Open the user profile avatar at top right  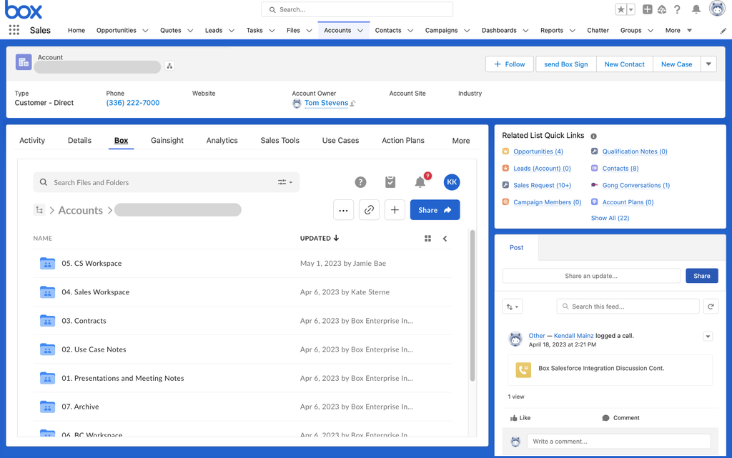pos(717,9)
